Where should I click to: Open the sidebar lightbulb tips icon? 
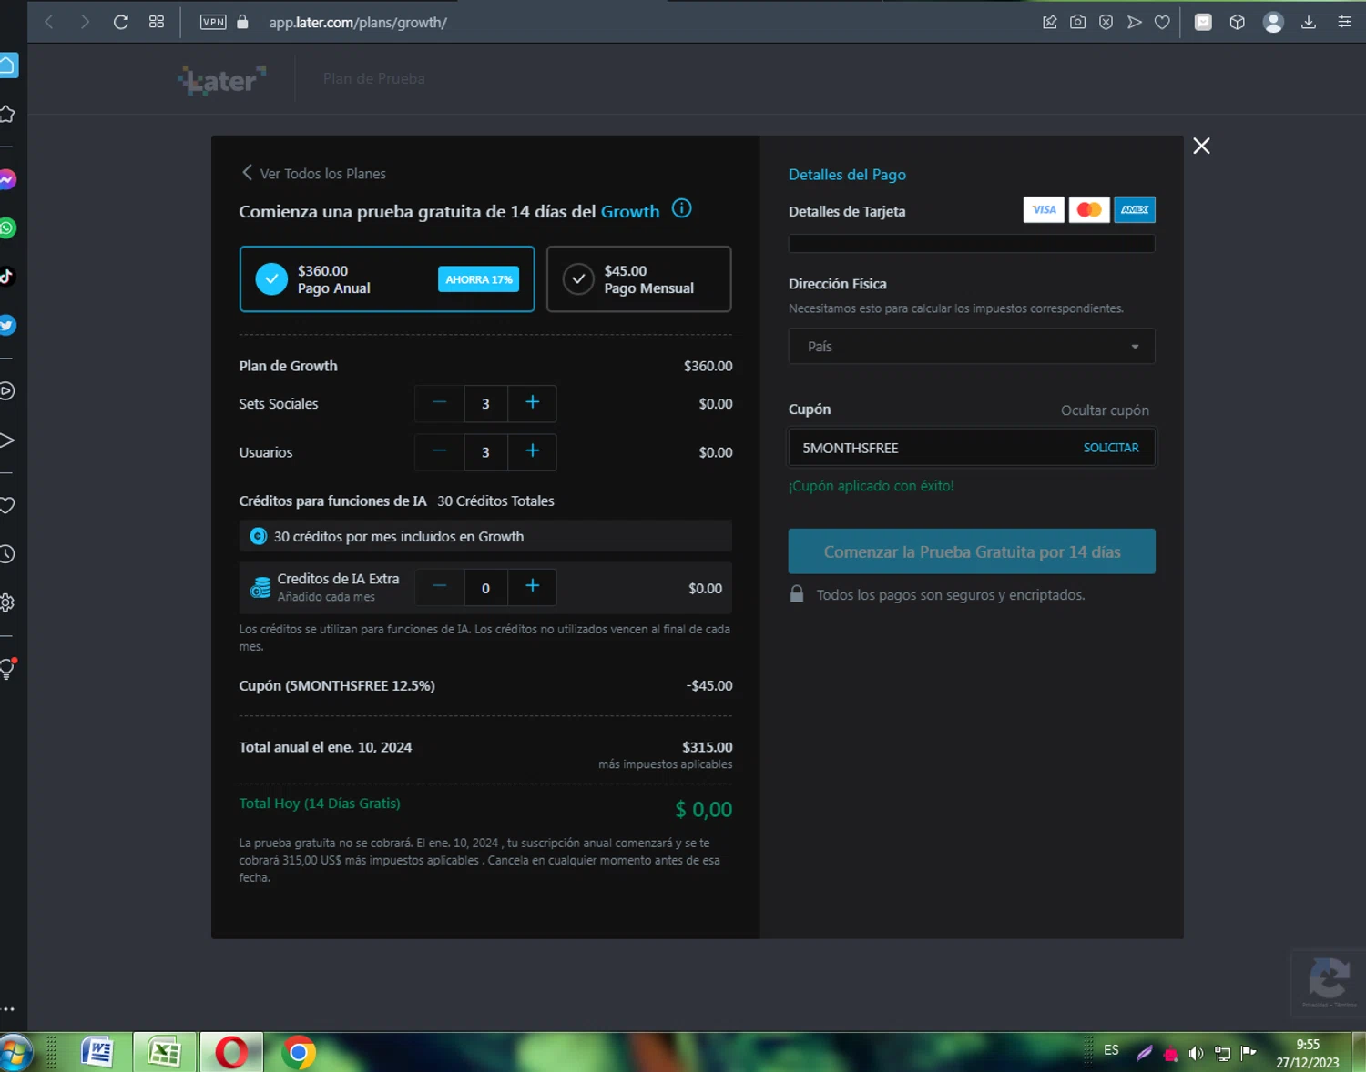[x=7, y=669]
